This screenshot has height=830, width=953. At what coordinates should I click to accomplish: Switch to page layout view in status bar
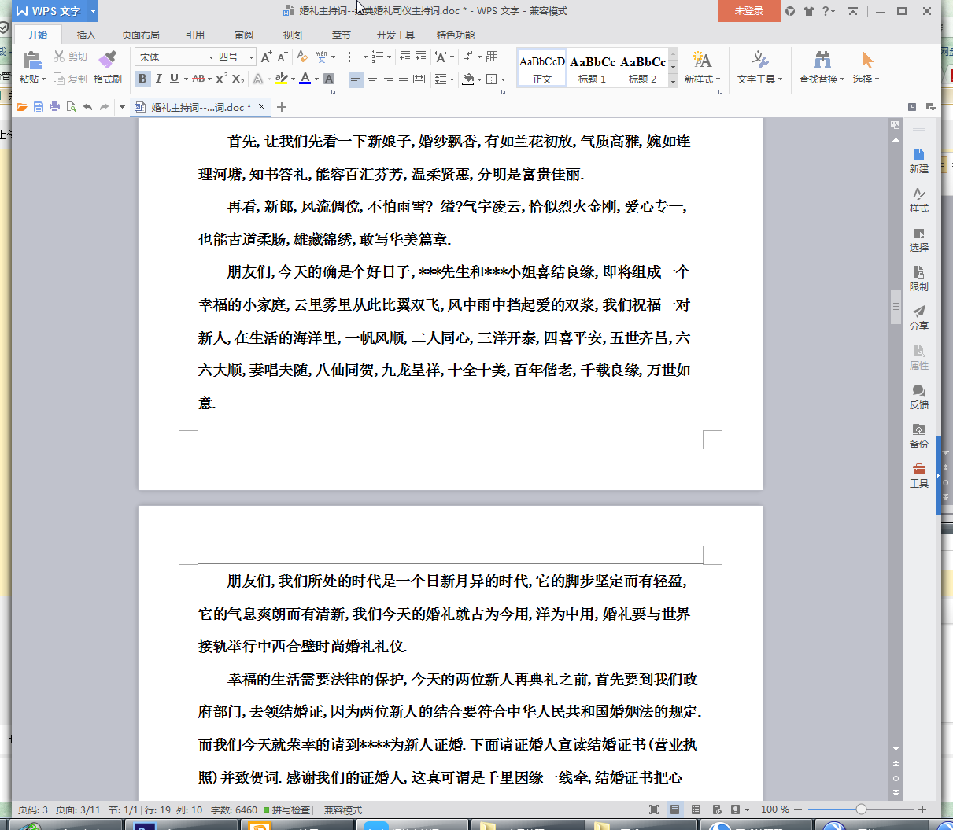tap(674, 810)
